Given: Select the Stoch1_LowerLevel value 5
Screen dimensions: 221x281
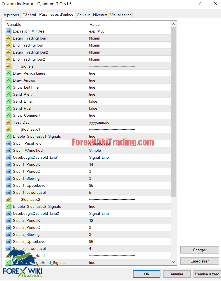Looking at the screenshot, I should click(x=90, y=192).
